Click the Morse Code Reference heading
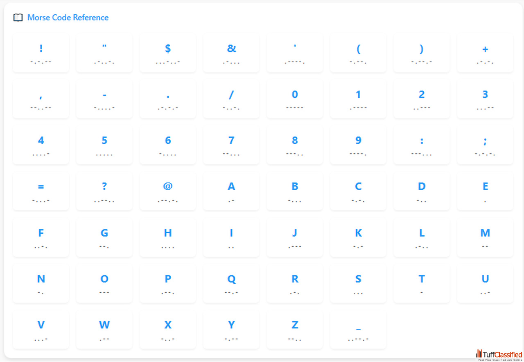The image size is (524, 362). 68,18
